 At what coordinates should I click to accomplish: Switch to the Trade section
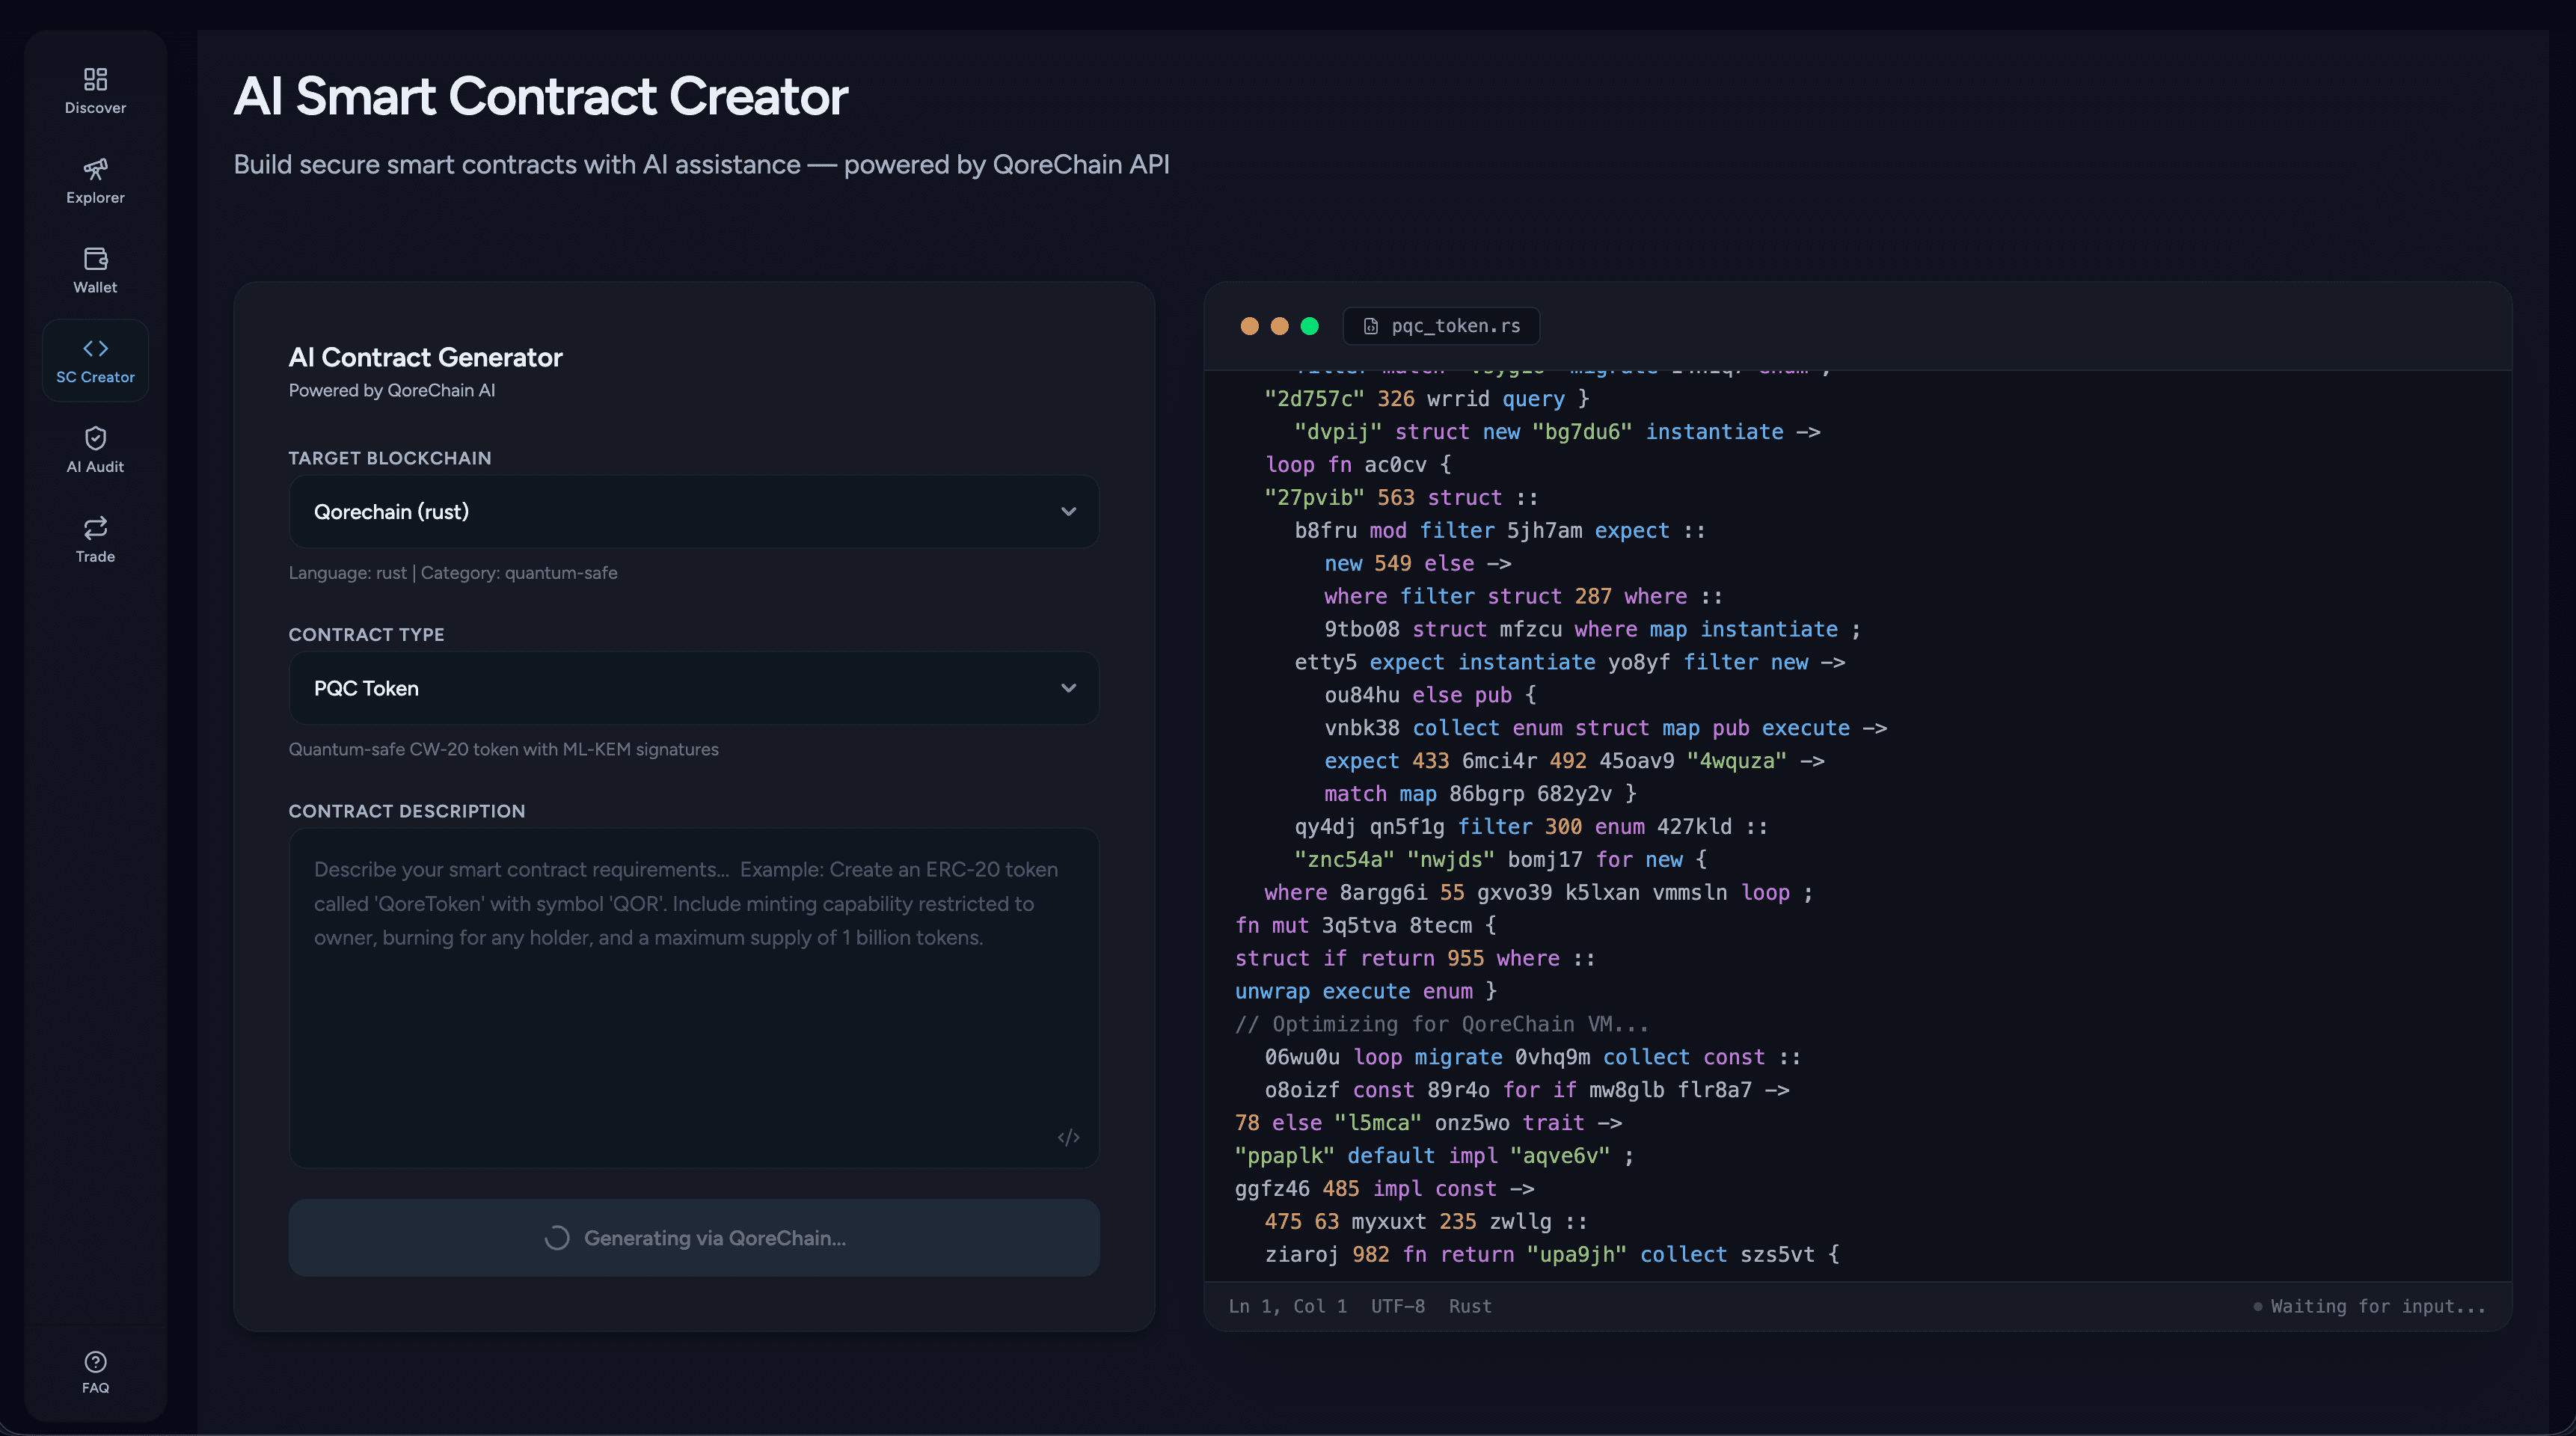coord(95,539)
